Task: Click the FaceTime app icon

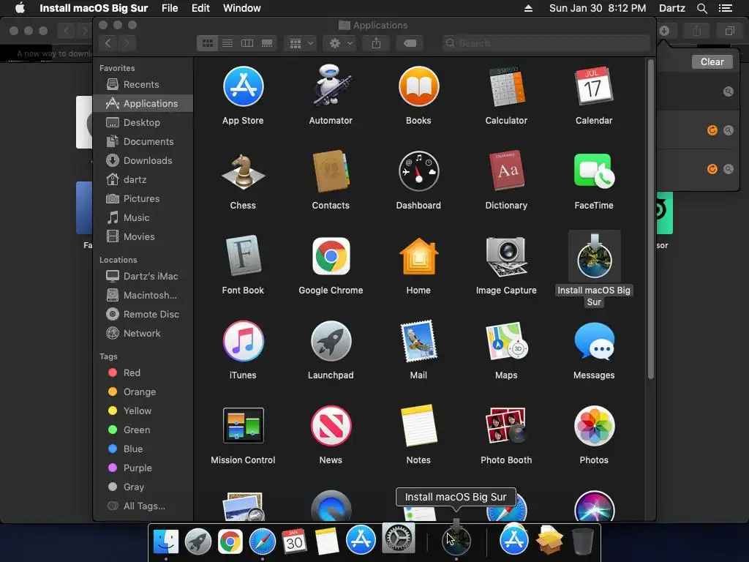Action: (x=594, y=171)
